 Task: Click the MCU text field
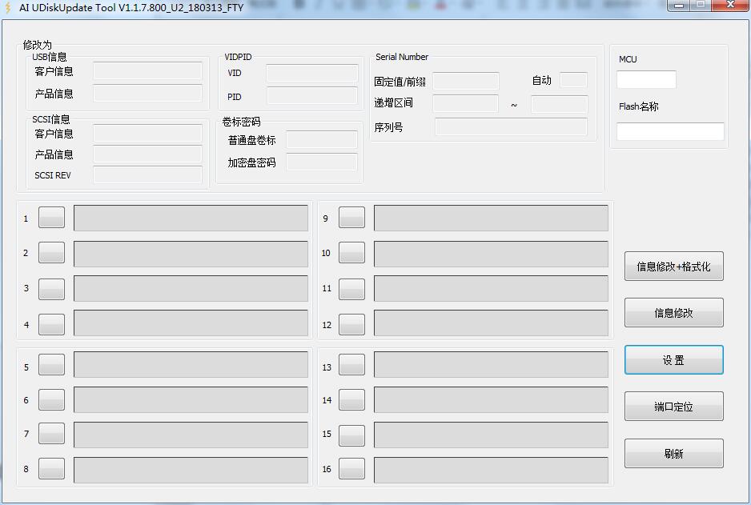click(x=646, y=80)
